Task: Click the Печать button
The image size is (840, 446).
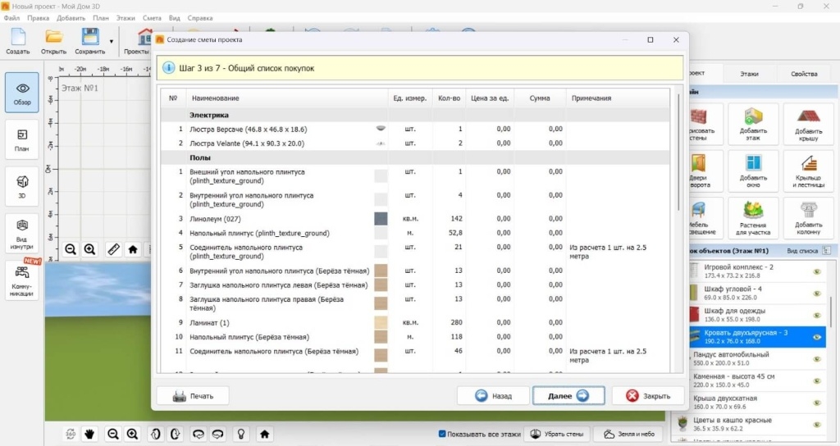Action: click(x=194, y=396)
